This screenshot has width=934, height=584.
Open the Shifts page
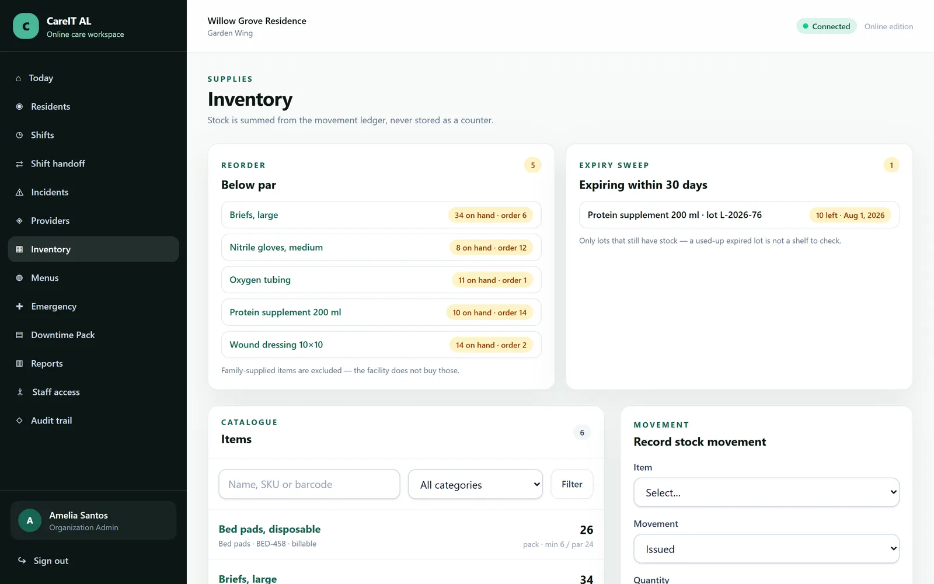pyautogui.click(x=93, y=135)
